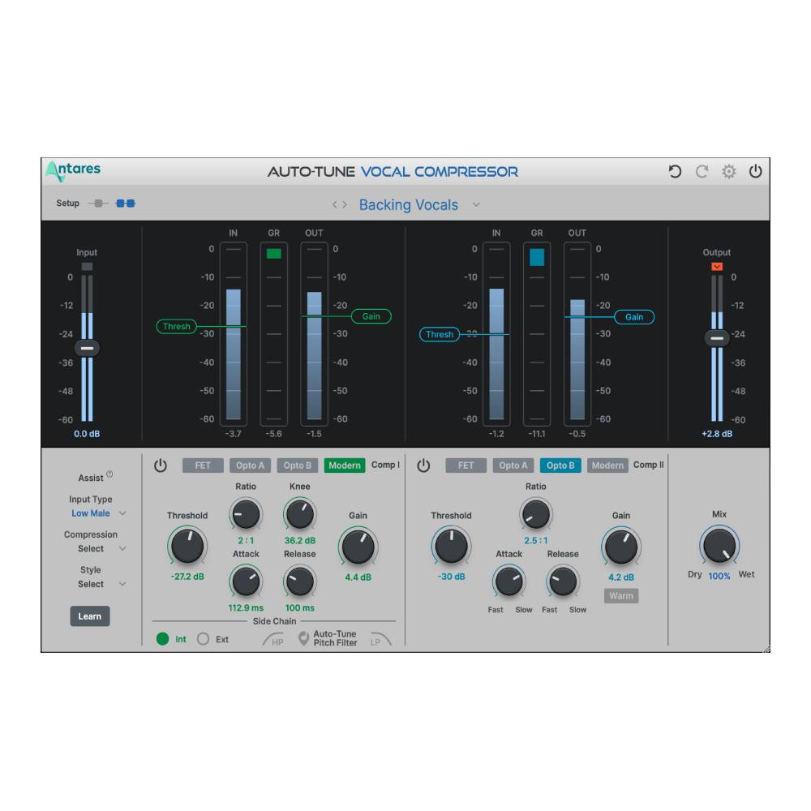811x811 pixels.
Task: Click the Comp II 4.2 dB gain value
Action: pyautogui.click(x=621, y=577)
